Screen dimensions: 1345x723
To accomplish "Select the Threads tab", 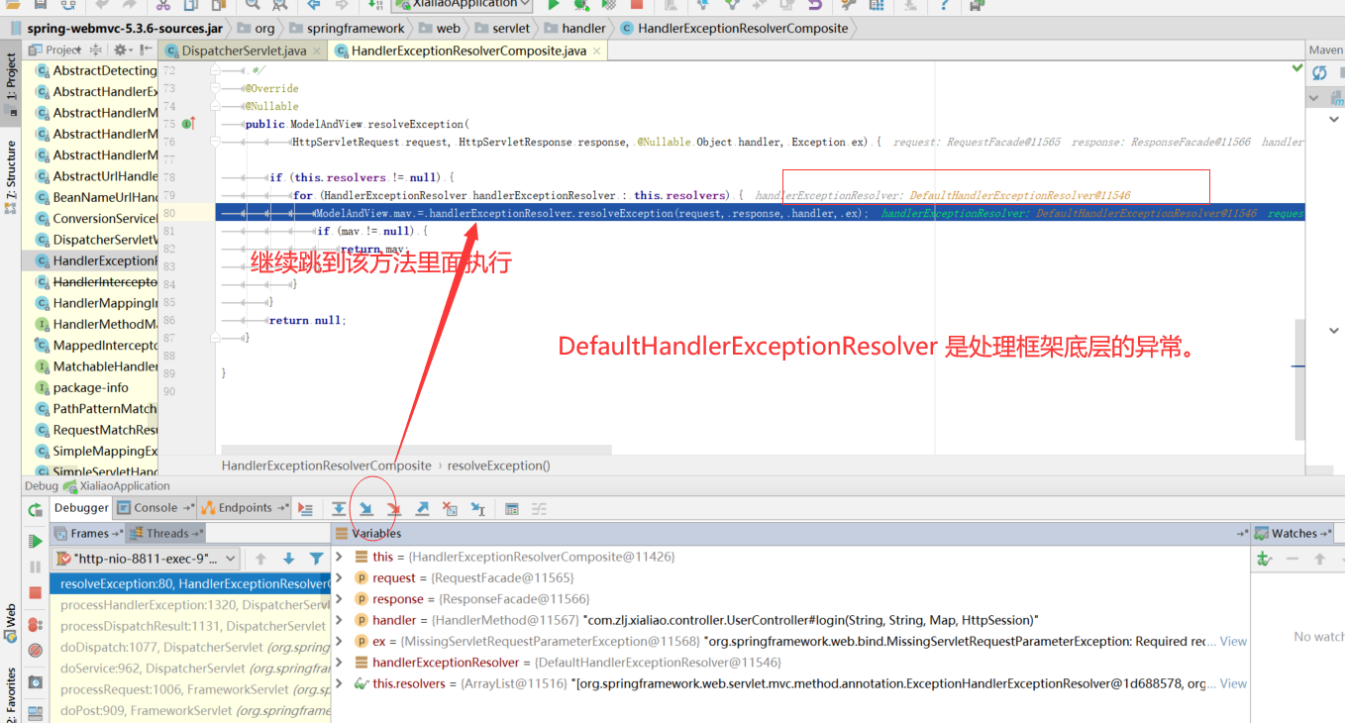I will click(x=166, y=534).
